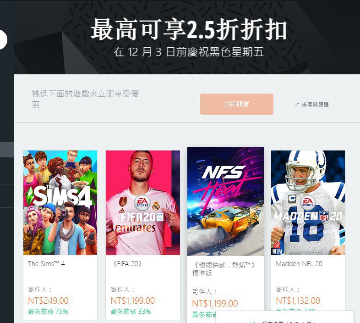Click the white circle in the left sidebar

point(4,39)
